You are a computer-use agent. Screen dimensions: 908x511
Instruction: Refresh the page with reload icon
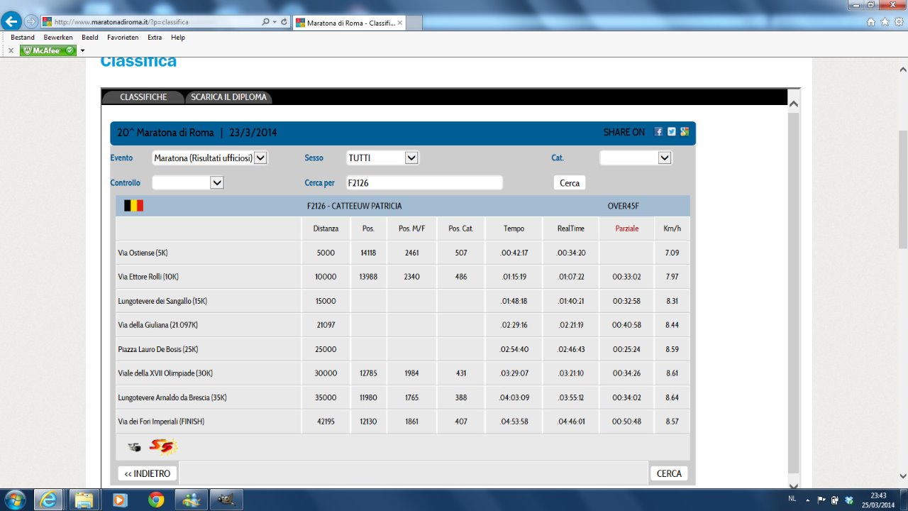[x=284, y=22]
